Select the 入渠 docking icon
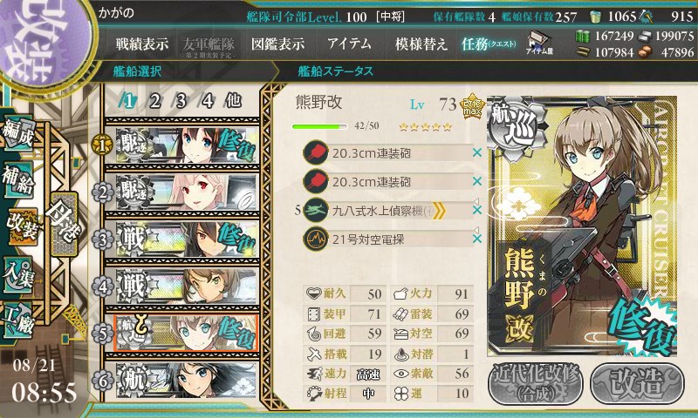698x418 pixels. pos(17,275)
